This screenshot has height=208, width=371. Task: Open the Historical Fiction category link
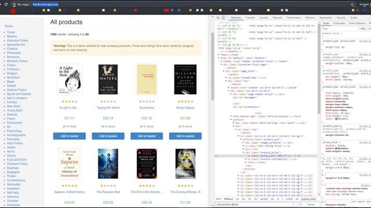tap(17, 40)
